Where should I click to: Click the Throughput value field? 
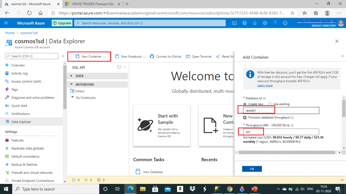pos(281,132)
